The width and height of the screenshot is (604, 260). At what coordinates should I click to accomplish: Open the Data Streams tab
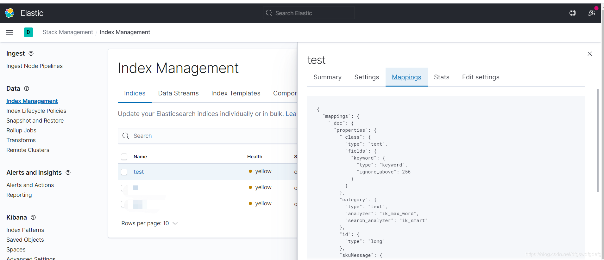[178, 93]
